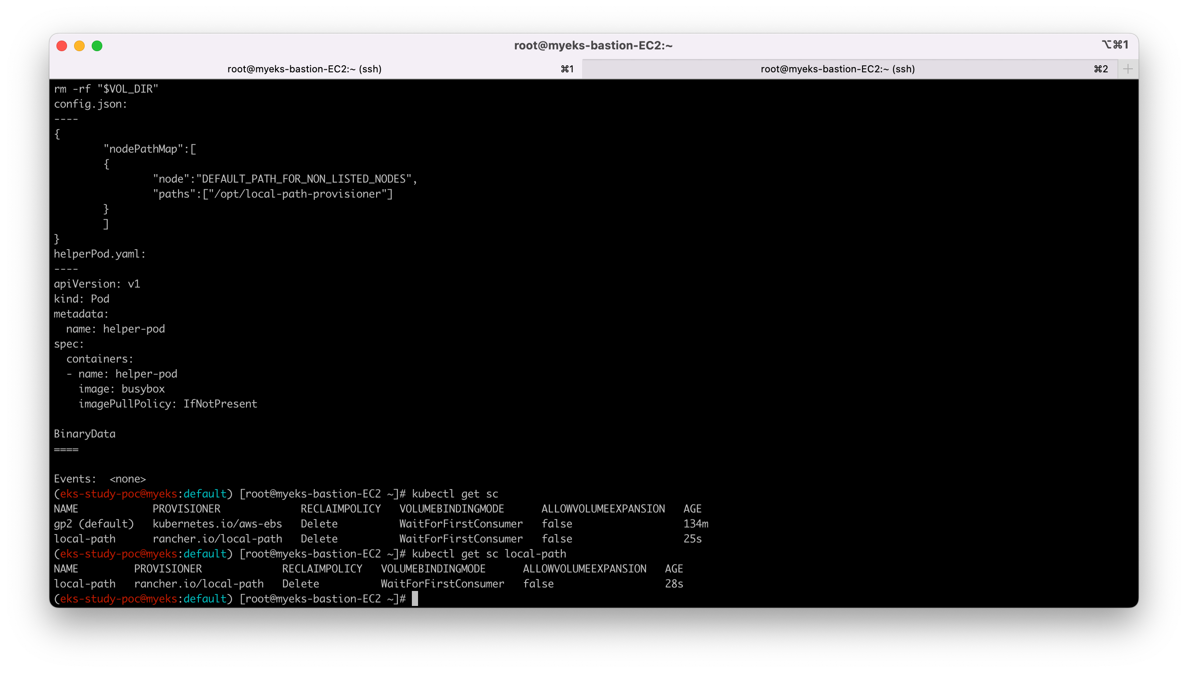
Task: Click the 'BinaryData' section label
Action: pyautogui.click(x=85, y=434)
